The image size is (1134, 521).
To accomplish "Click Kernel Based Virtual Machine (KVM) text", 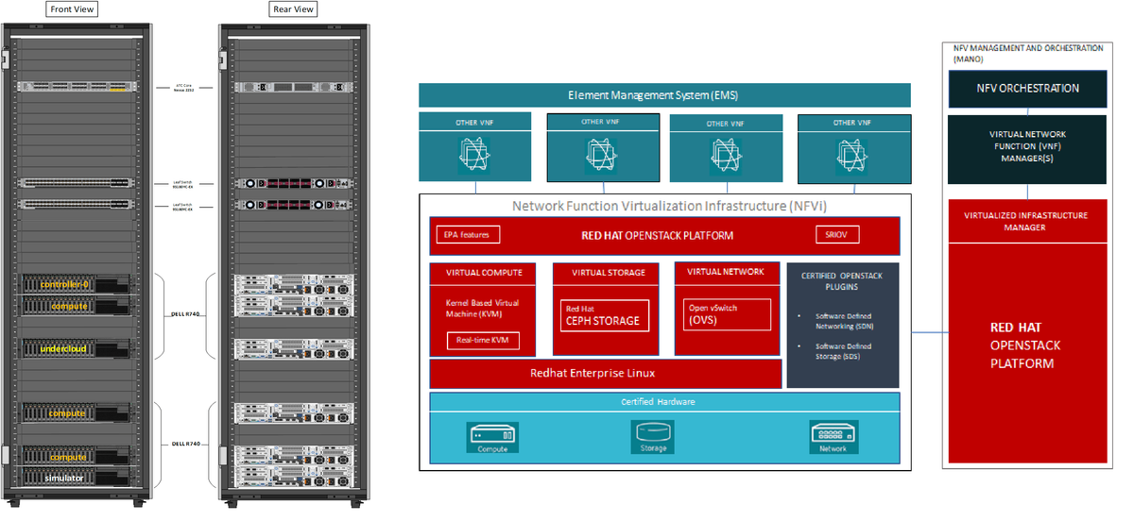I will pyautogui.click(x=483, y=308).
